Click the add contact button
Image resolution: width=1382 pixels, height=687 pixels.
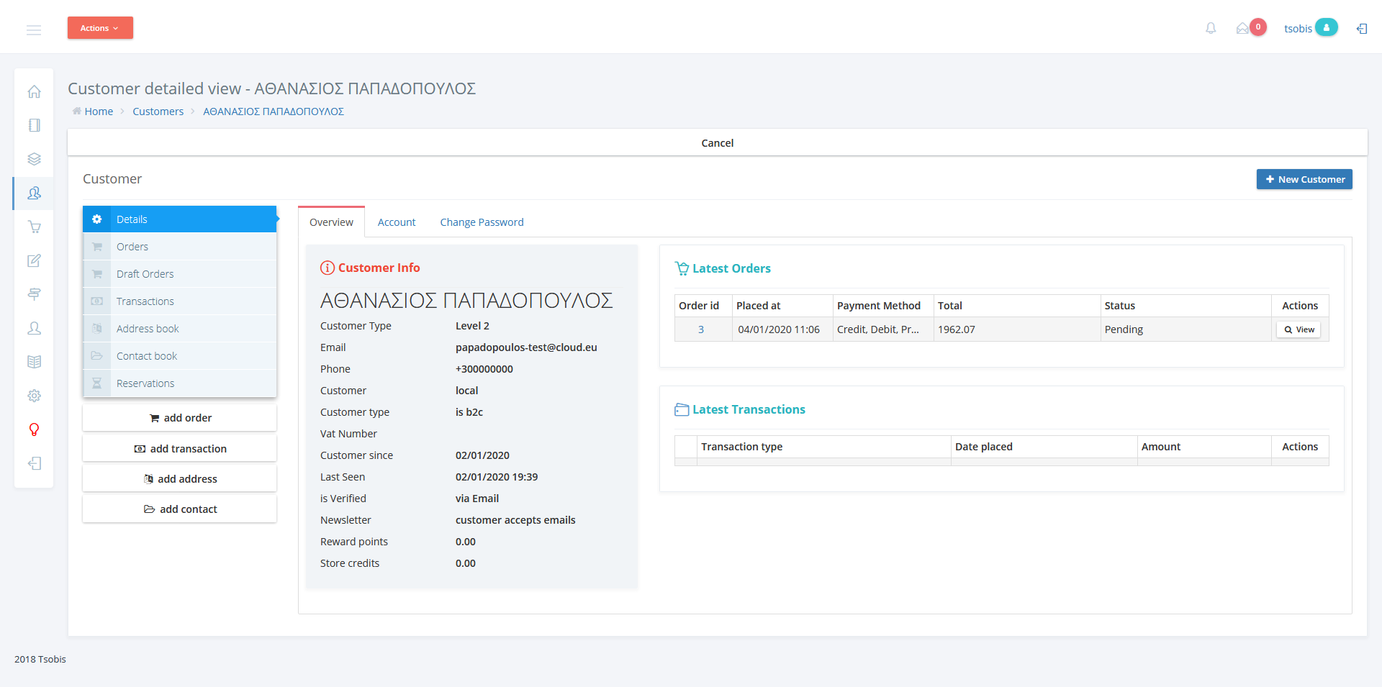(x=180, y=509)
